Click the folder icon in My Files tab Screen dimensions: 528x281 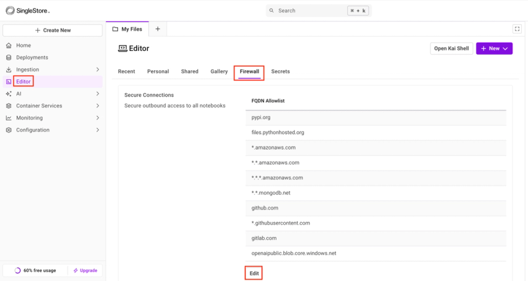[x=115, y=29]
